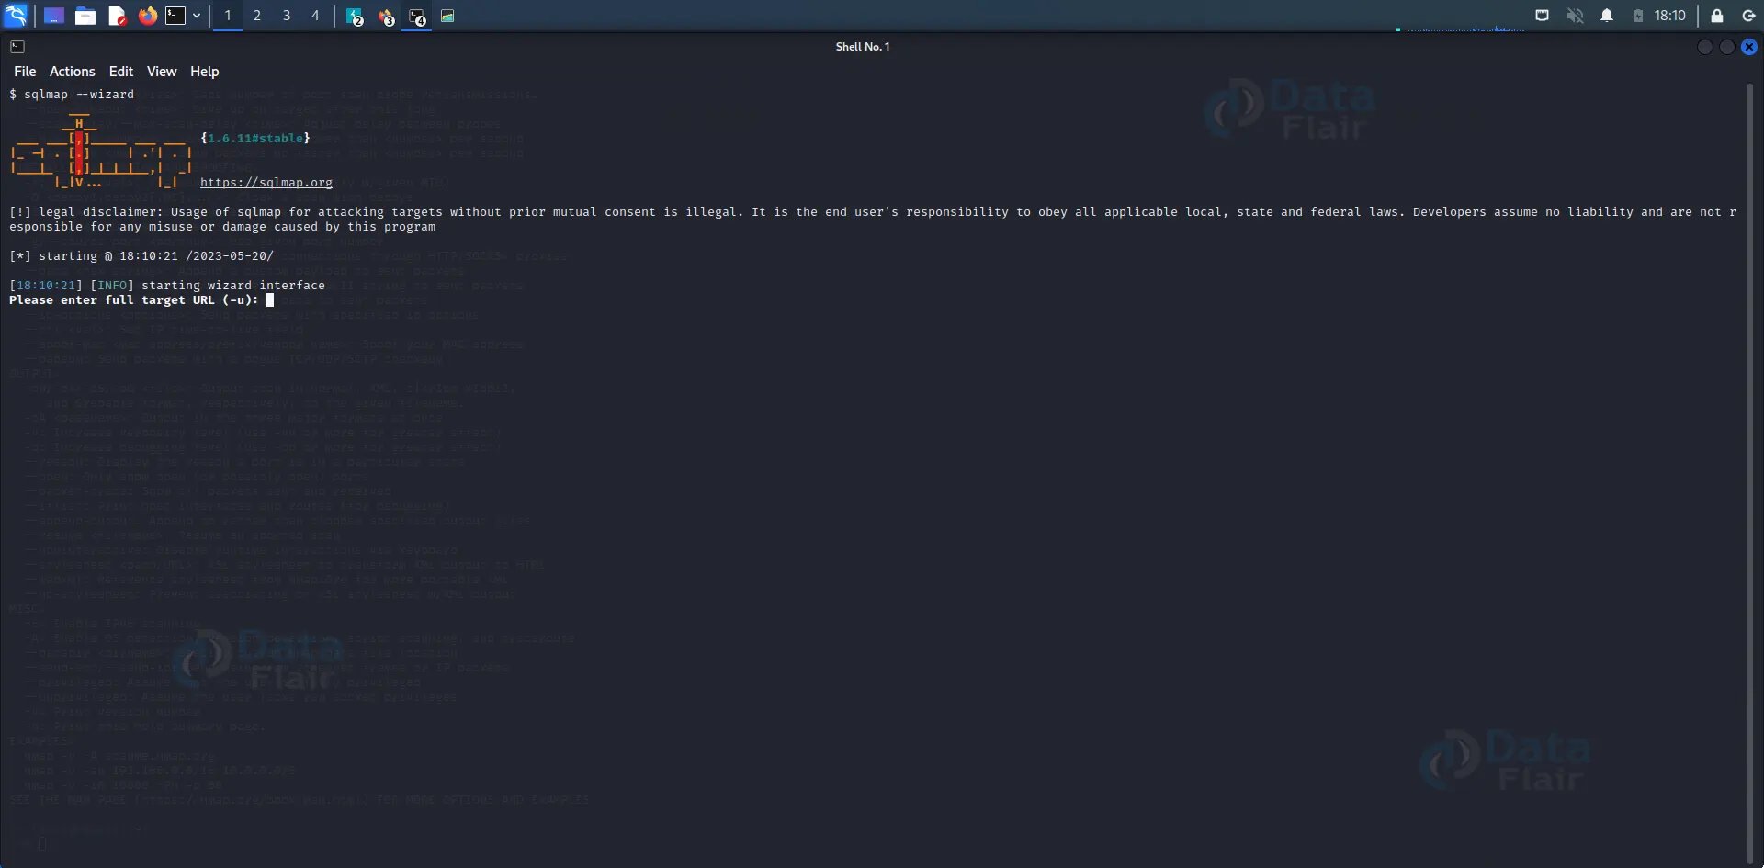Open the Help menu

pos(205,72)
